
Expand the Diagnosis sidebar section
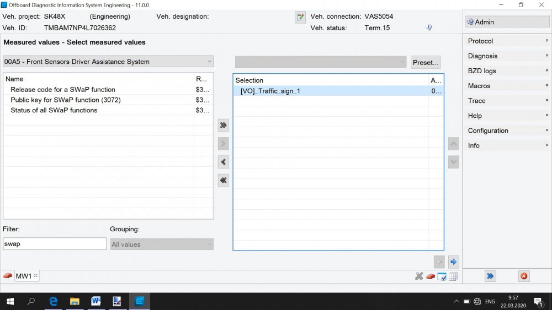click(507, 56)
